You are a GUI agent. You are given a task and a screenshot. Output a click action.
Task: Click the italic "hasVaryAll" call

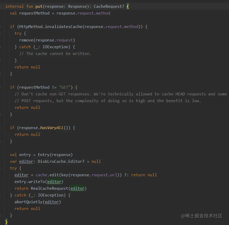[x=52, y=128]
